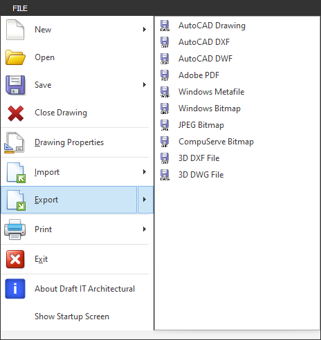The height and width of the screenshot is (340, 321).
Task: Click the AutoCAD Drawing DWG disk icon
Action: coord(165,26)
